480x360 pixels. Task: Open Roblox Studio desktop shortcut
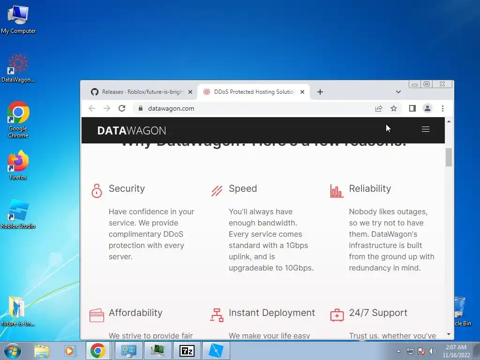[18, 214]
